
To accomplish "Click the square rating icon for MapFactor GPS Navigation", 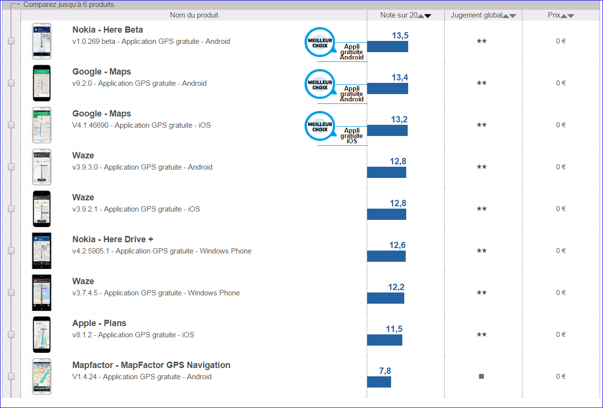I will click(481, 376).
